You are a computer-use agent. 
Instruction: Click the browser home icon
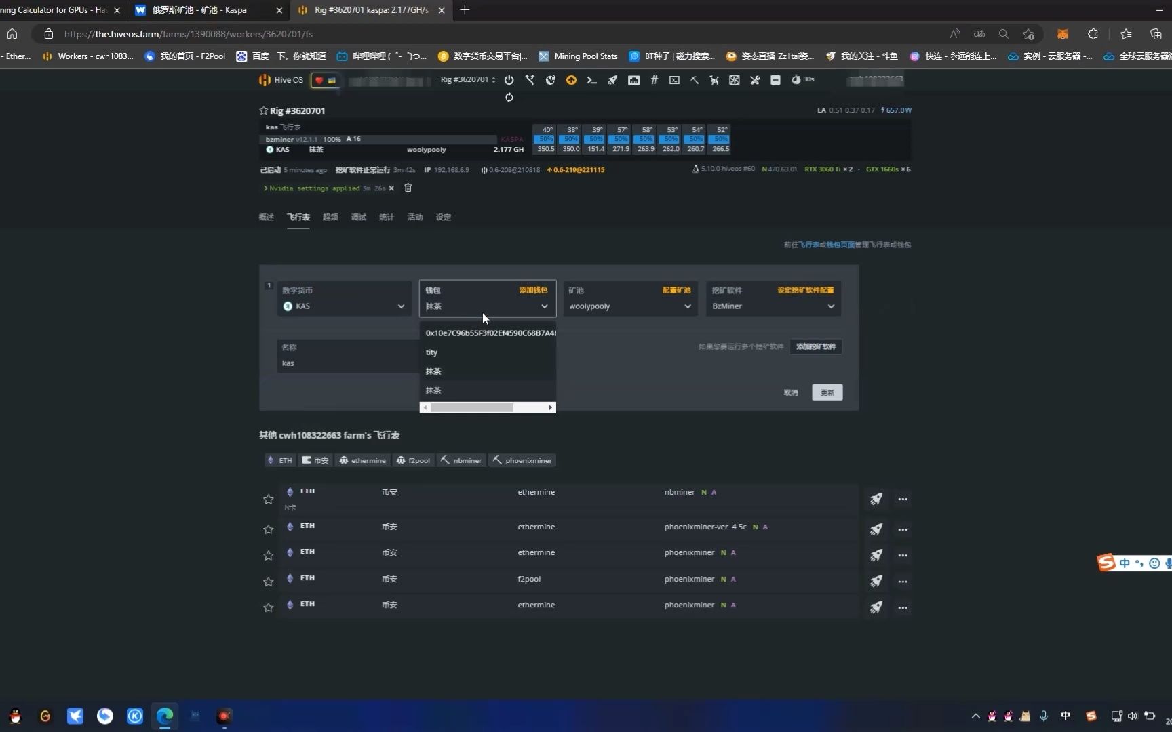(12, 33)
